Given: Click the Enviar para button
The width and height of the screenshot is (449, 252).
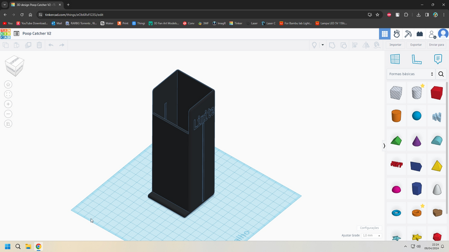Looking at the screenshot, I should tap(436, 45).
